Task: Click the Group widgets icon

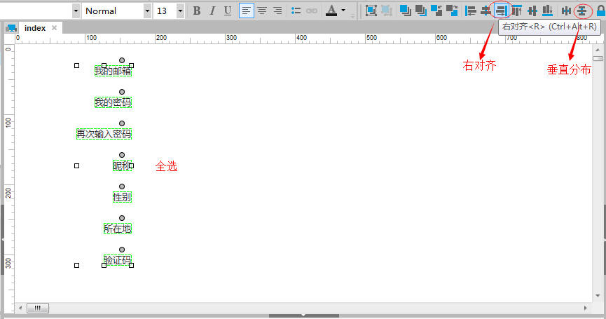Action: 371,11
